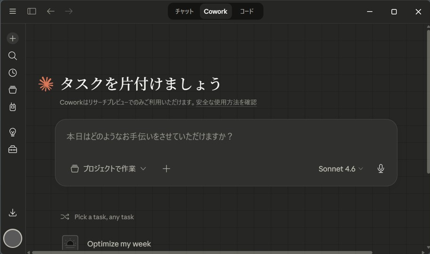The image size is (430, 254).
Task: Switch to the チャット tab
Action: pos(184,11)
